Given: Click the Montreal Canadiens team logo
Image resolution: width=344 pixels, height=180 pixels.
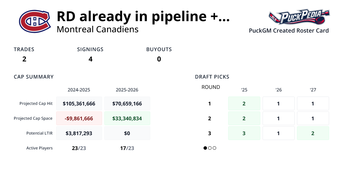Looking at the screenshot, I should 34,21.
